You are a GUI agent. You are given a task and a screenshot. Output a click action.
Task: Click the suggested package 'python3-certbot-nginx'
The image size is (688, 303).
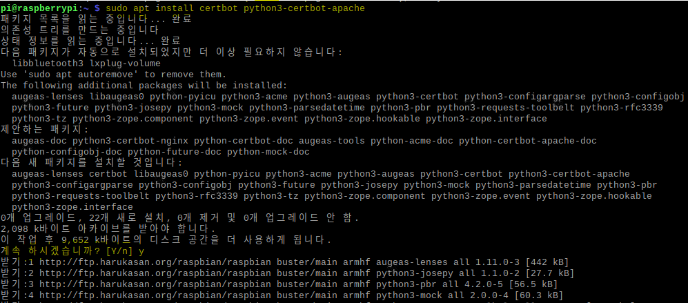(130, 141)
